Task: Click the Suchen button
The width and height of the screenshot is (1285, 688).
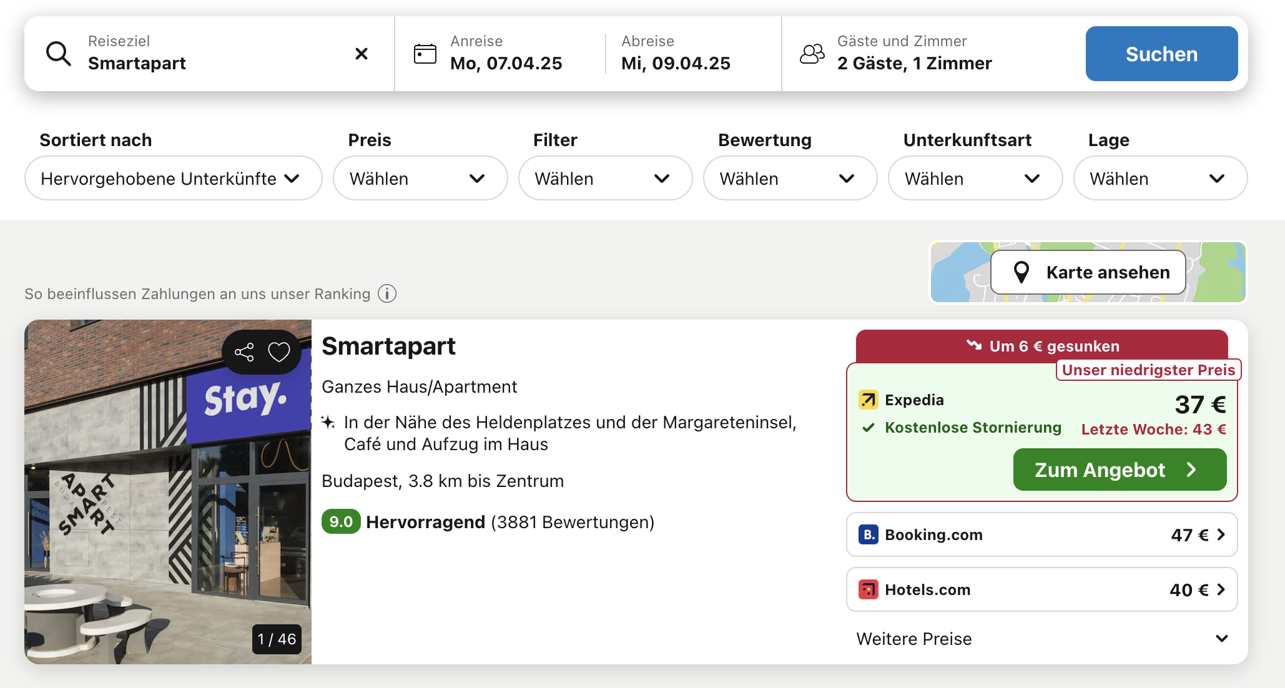Action: [x=1161, y=54]
